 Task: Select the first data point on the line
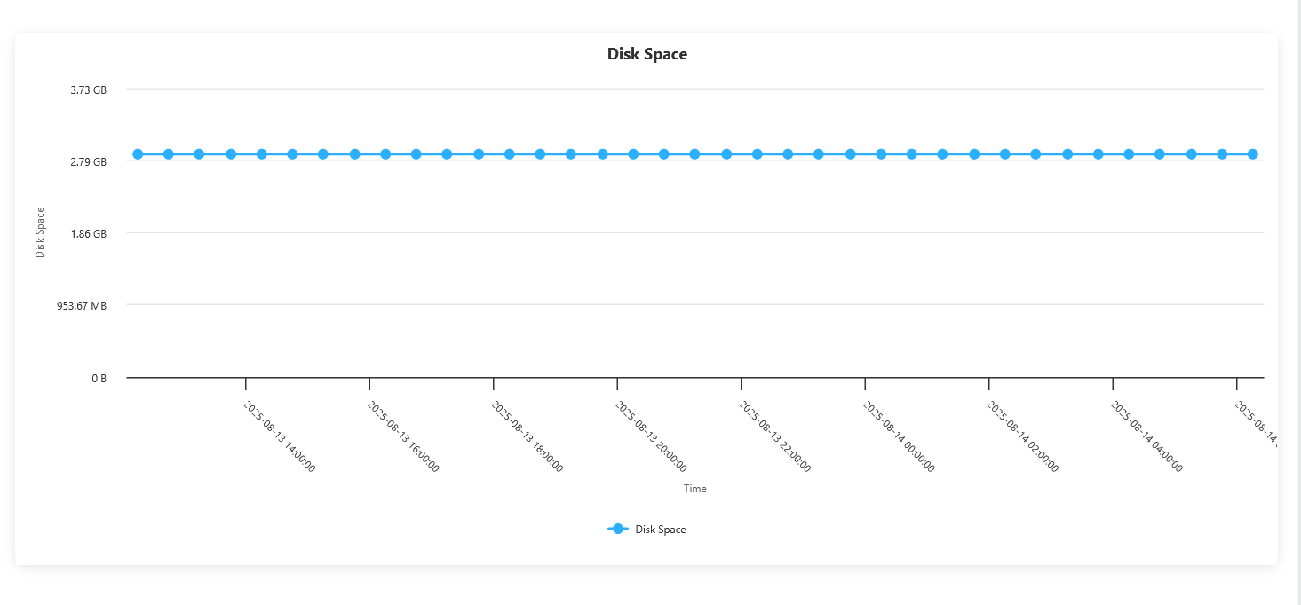pyautogui.click(x=138, y=154)
